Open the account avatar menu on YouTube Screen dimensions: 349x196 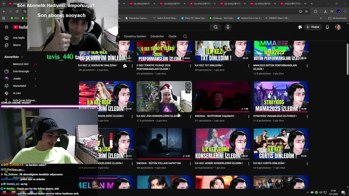click(338, 27)
